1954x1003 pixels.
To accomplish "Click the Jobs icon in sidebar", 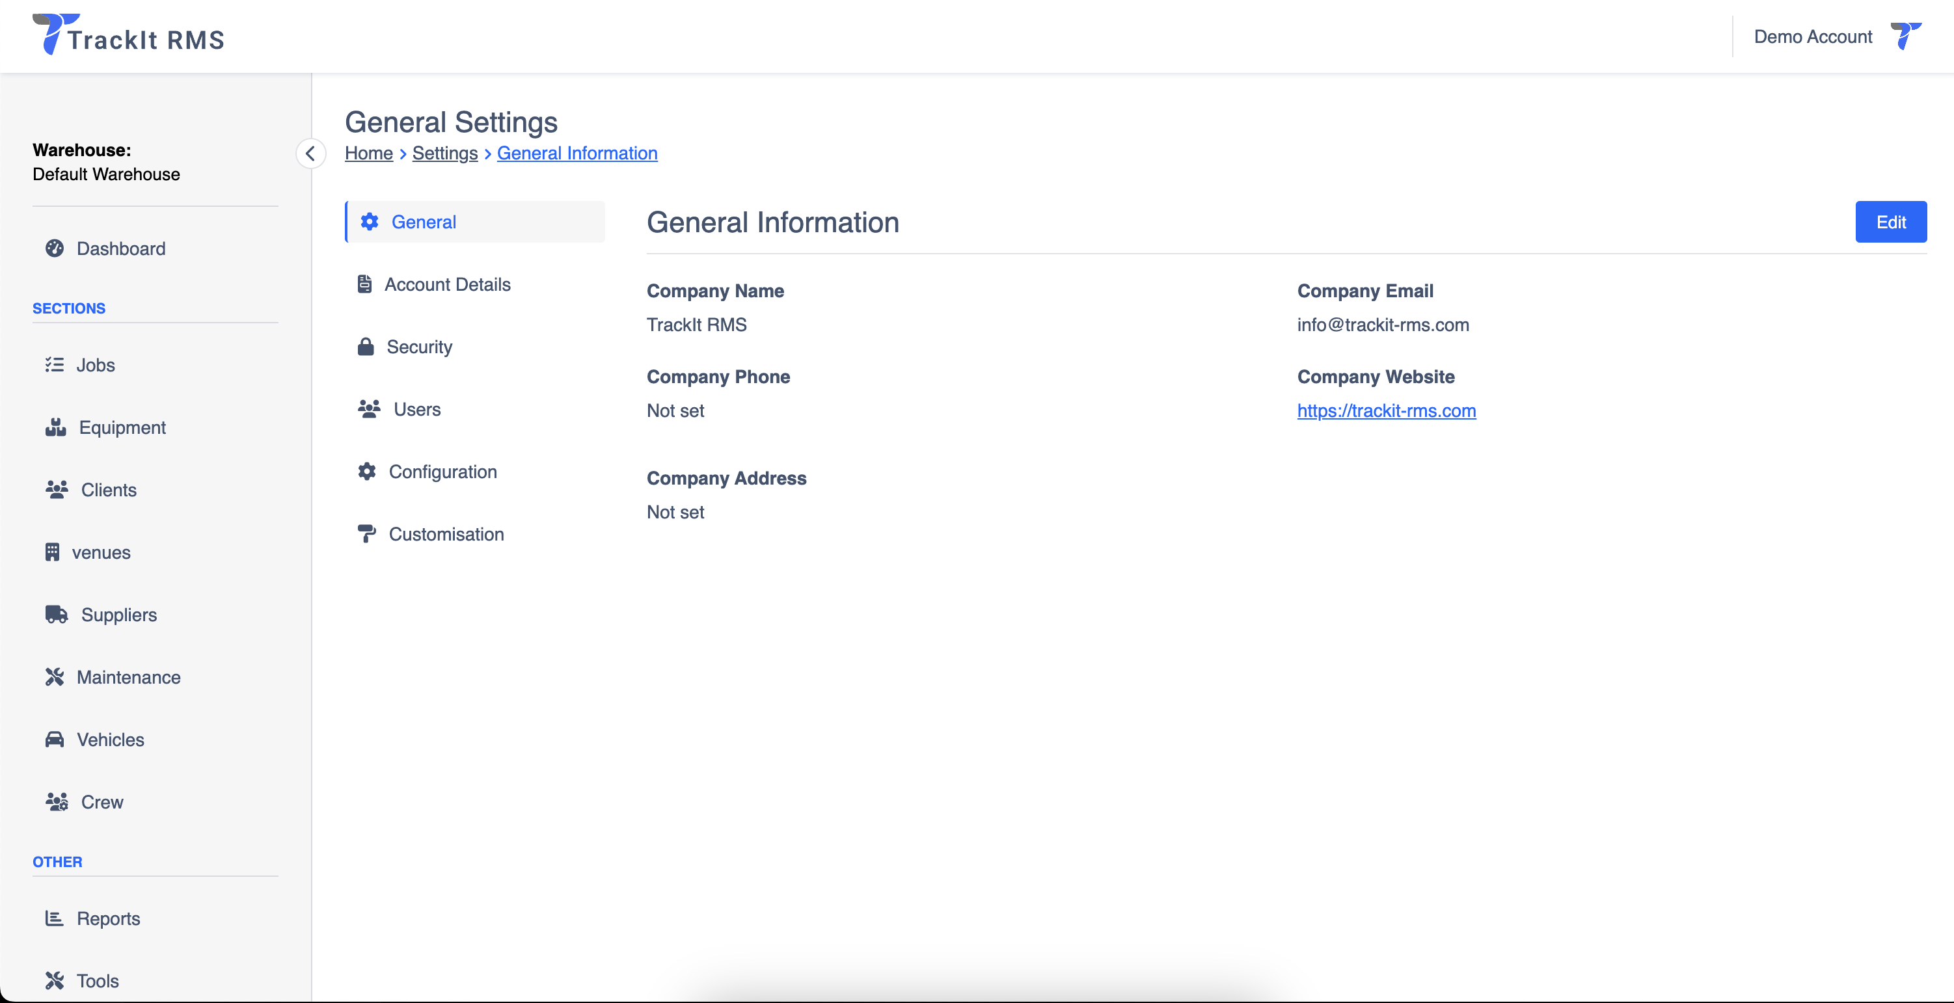I will (53, 364).
